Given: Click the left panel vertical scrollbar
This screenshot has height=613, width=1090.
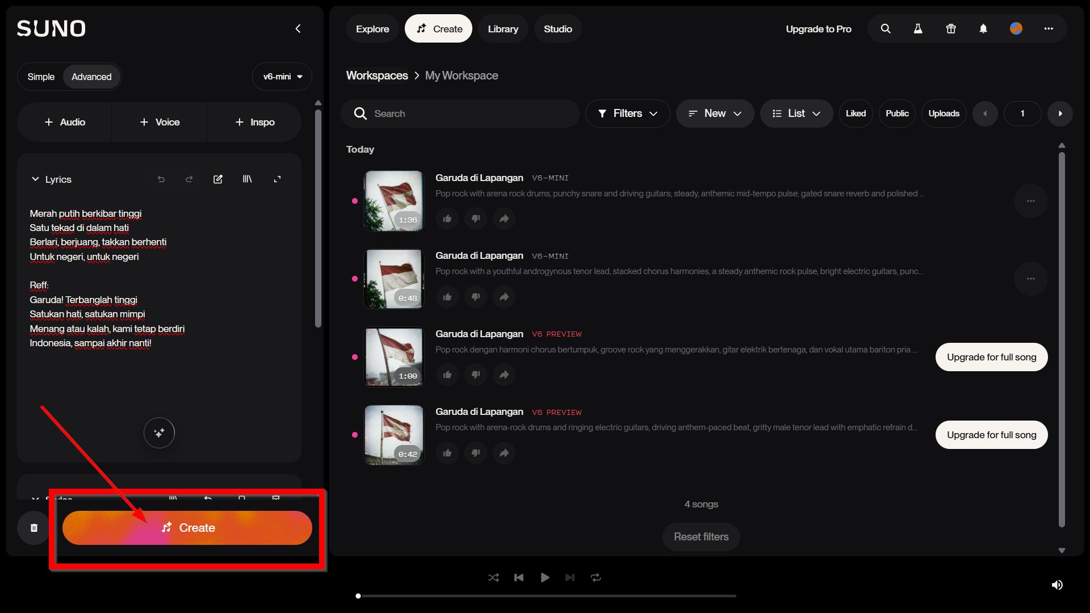Looking at the screenshot, I should coord(318,219).
